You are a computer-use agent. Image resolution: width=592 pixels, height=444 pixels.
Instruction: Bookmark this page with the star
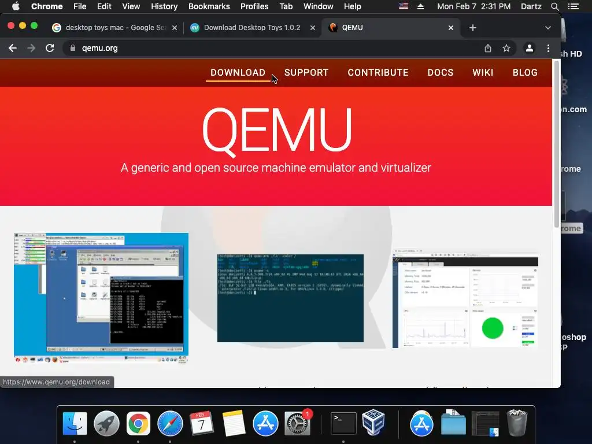506,48
